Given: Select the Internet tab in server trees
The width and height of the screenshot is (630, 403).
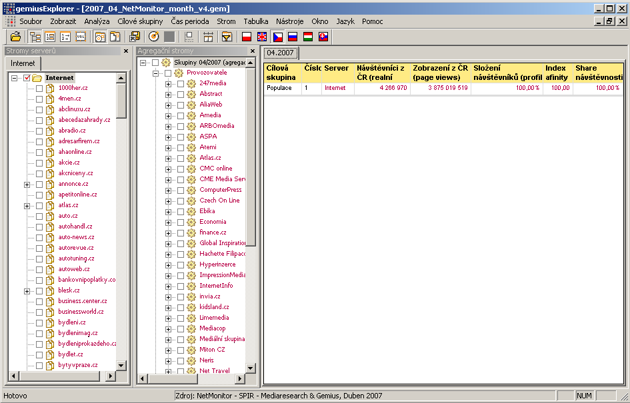Looking at the screenshot, I should (23, 63).
